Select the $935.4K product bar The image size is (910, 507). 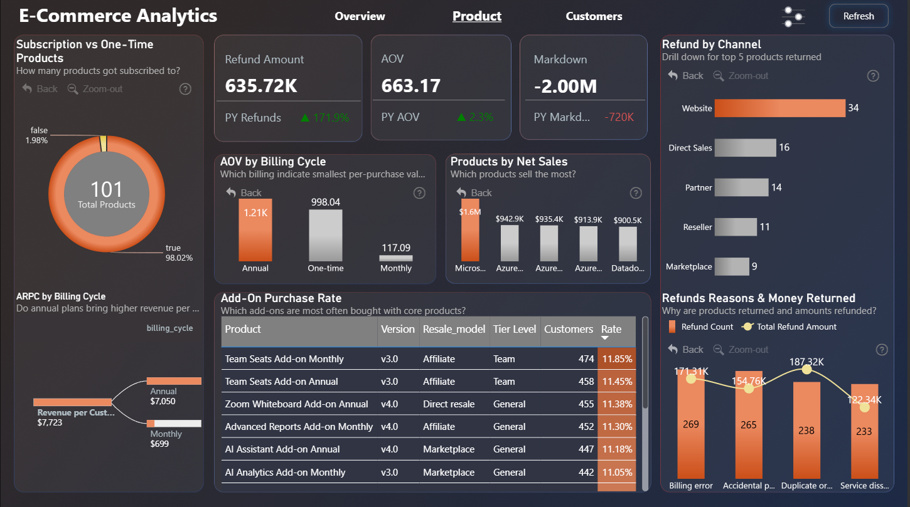(x=549, y=243)
